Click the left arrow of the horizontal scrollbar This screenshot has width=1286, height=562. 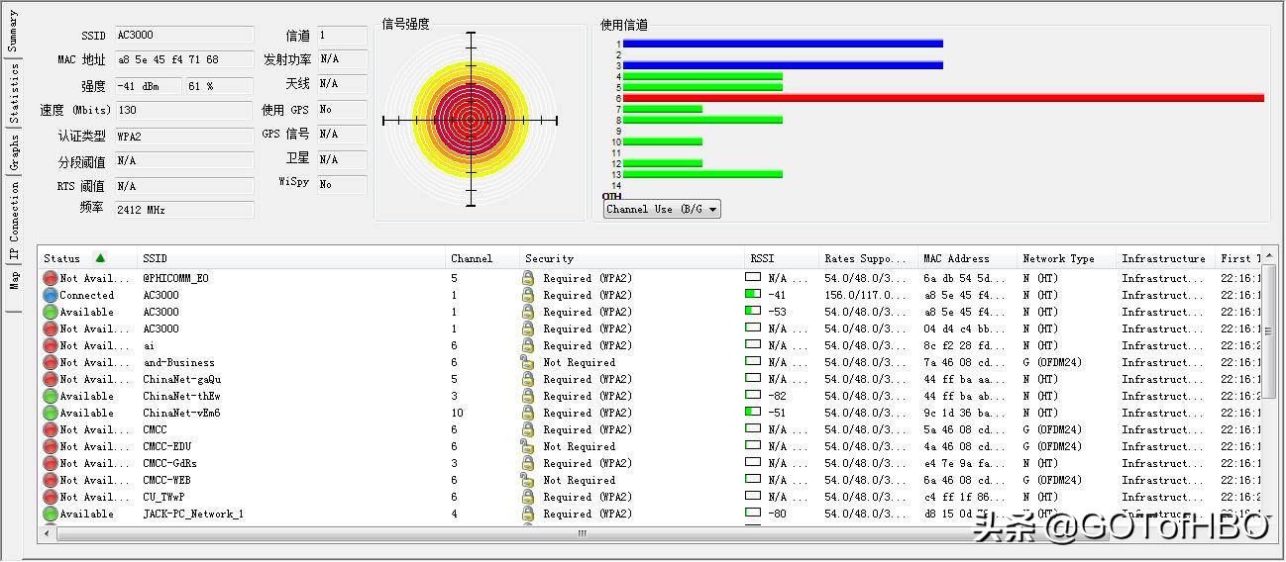point(47,533)
